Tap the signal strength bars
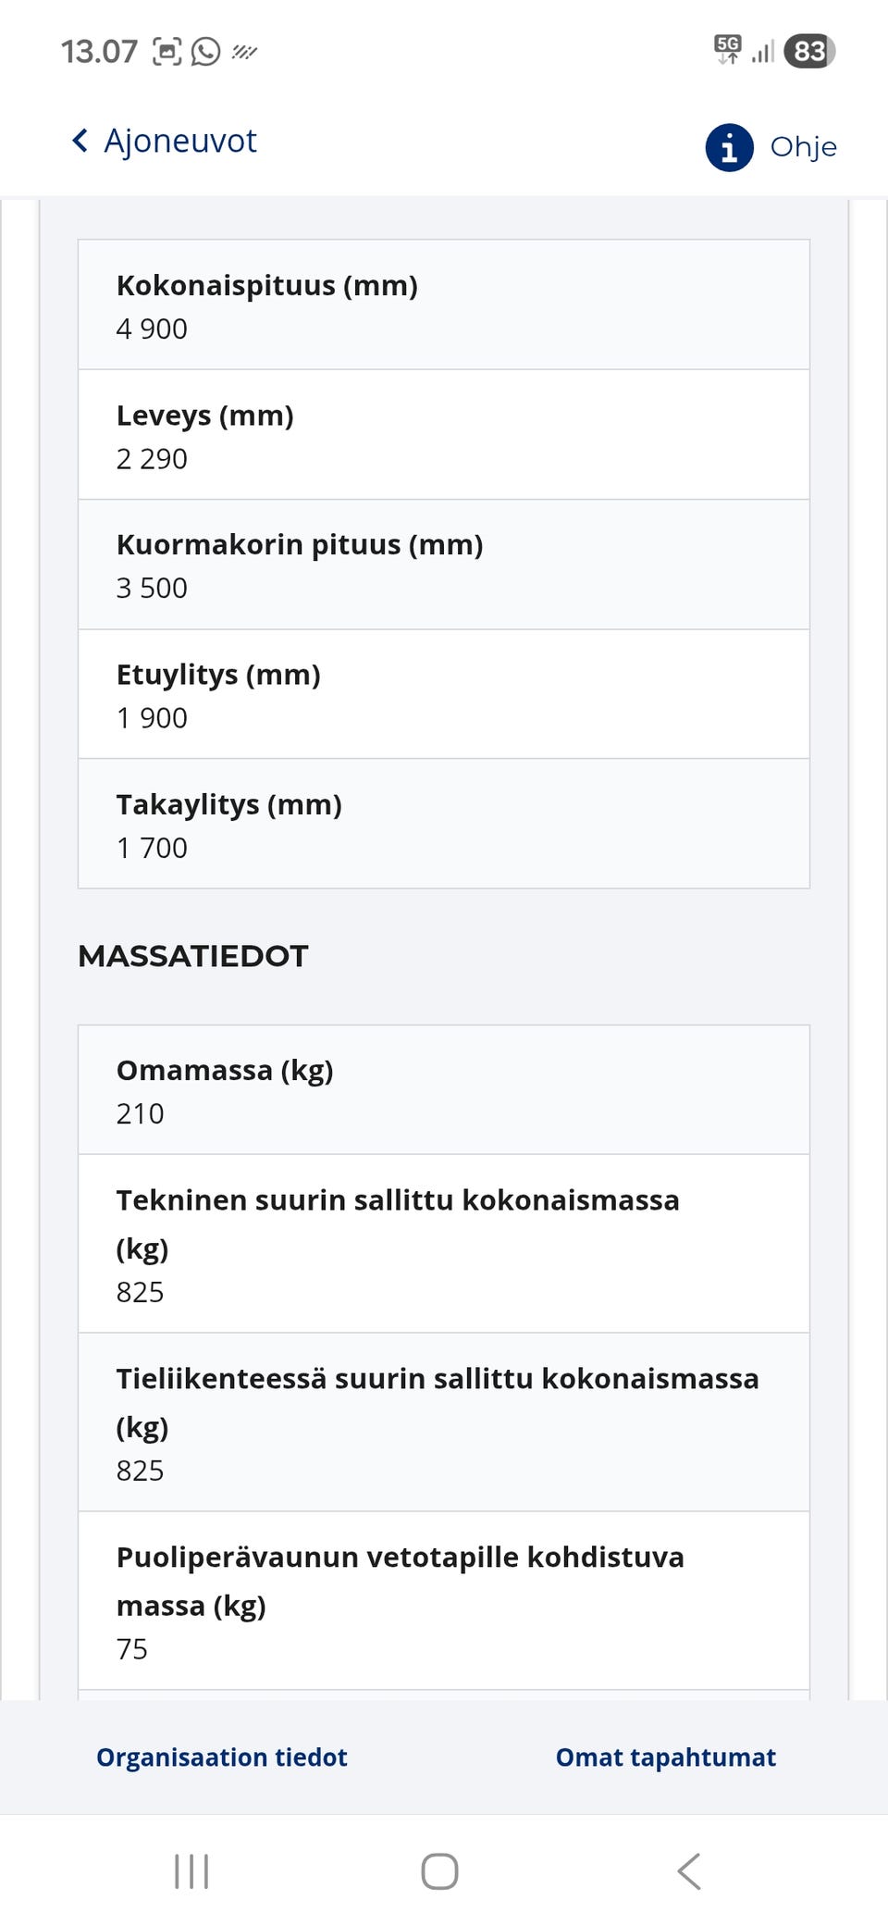 tap(762, 51)
